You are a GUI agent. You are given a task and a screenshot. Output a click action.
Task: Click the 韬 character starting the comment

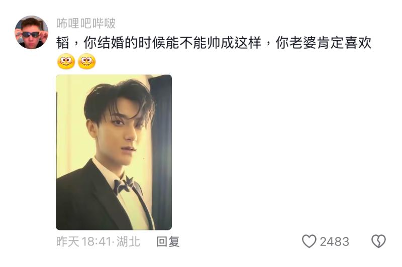point(63,43)
